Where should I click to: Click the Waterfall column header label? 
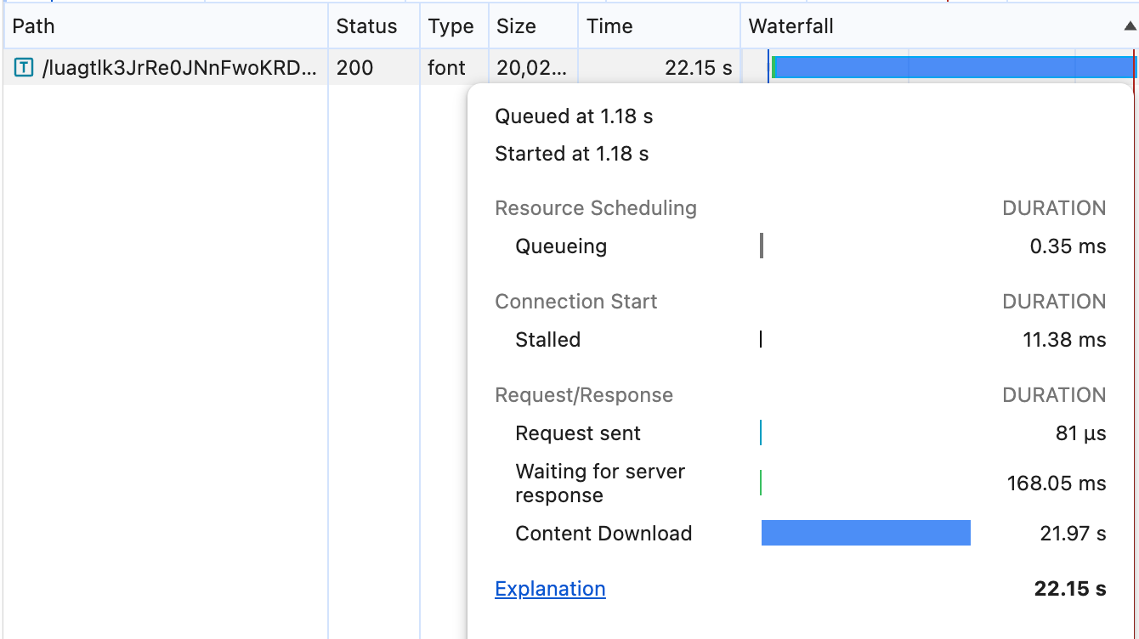coord(790,26)
